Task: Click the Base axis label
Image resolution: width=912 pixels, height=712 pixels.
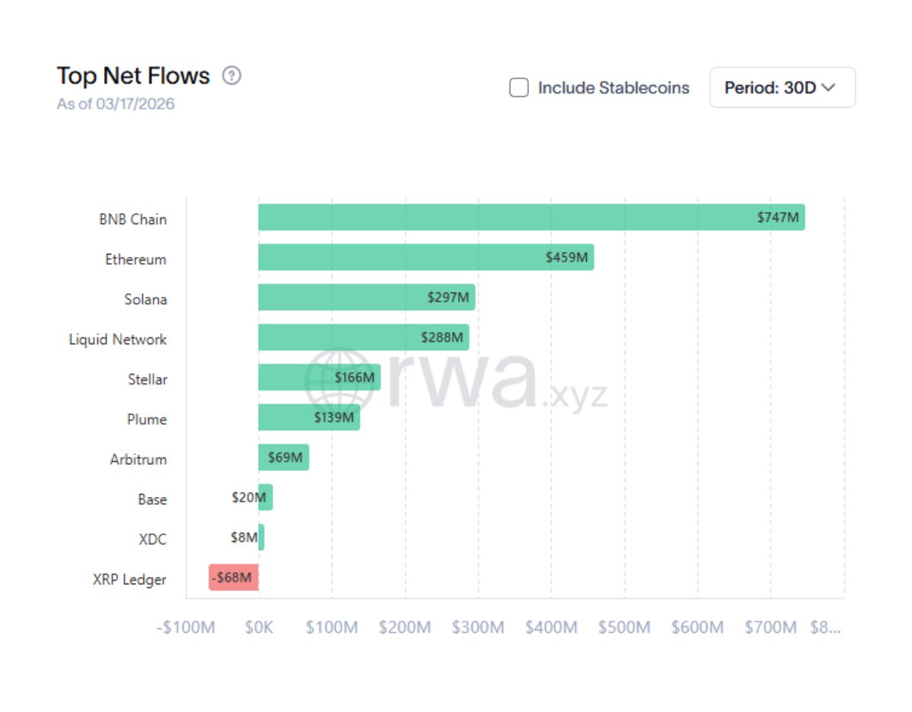Action: coord(152,500)
